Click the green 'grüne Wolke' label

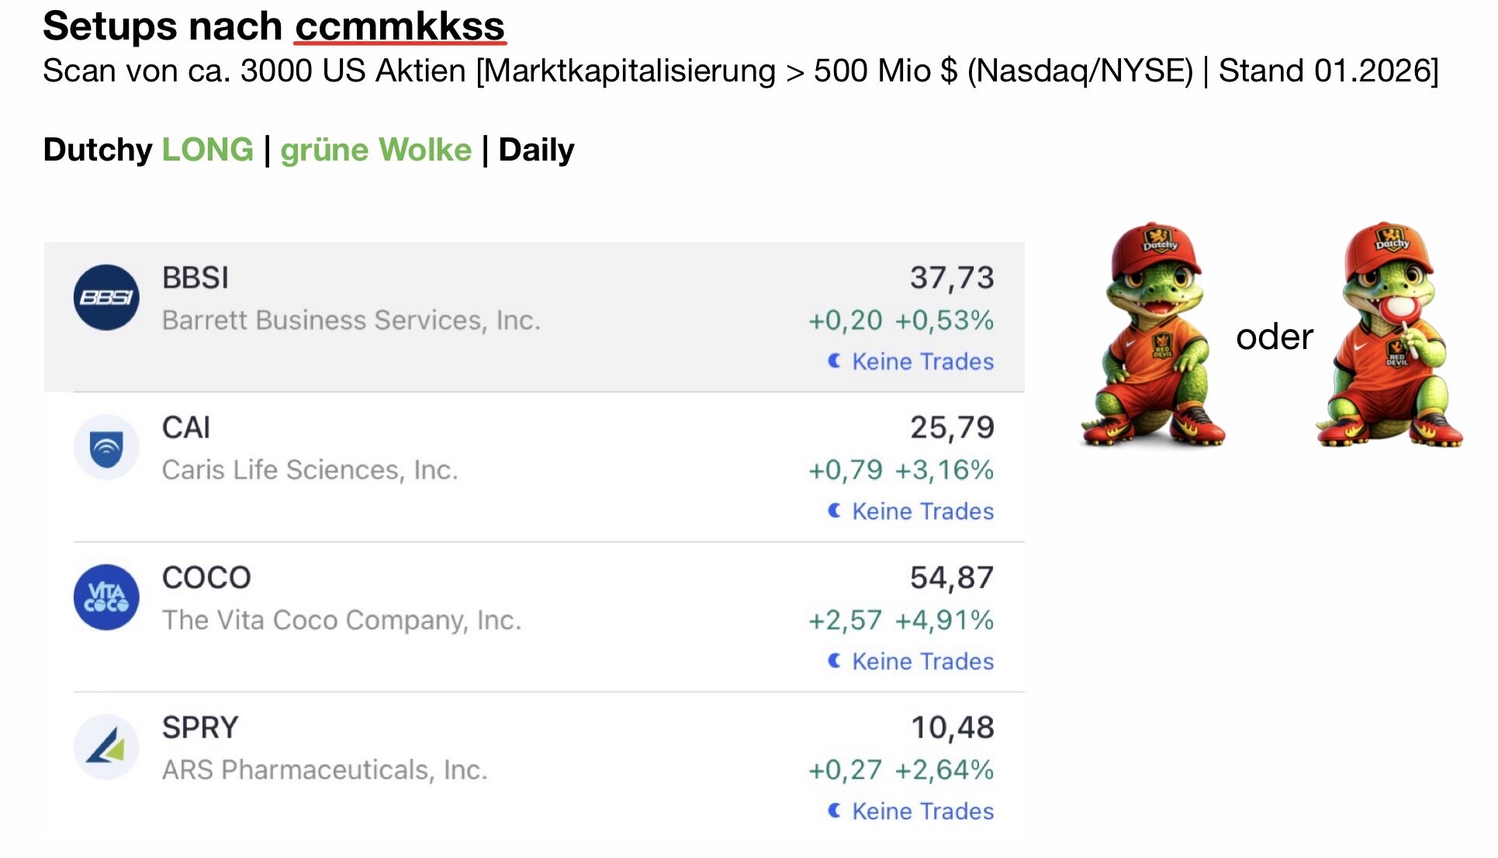375,150
